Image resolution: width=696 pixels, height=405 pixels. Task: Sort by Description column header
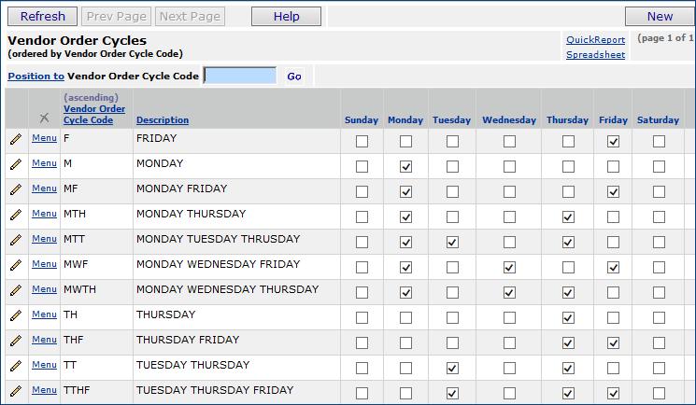162,120
